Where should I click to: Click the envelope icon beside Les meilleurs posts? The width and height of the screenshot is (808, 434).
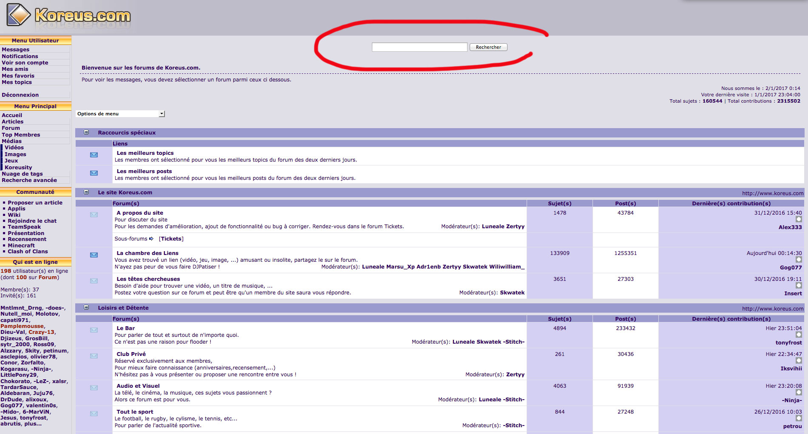coord(94,173)
